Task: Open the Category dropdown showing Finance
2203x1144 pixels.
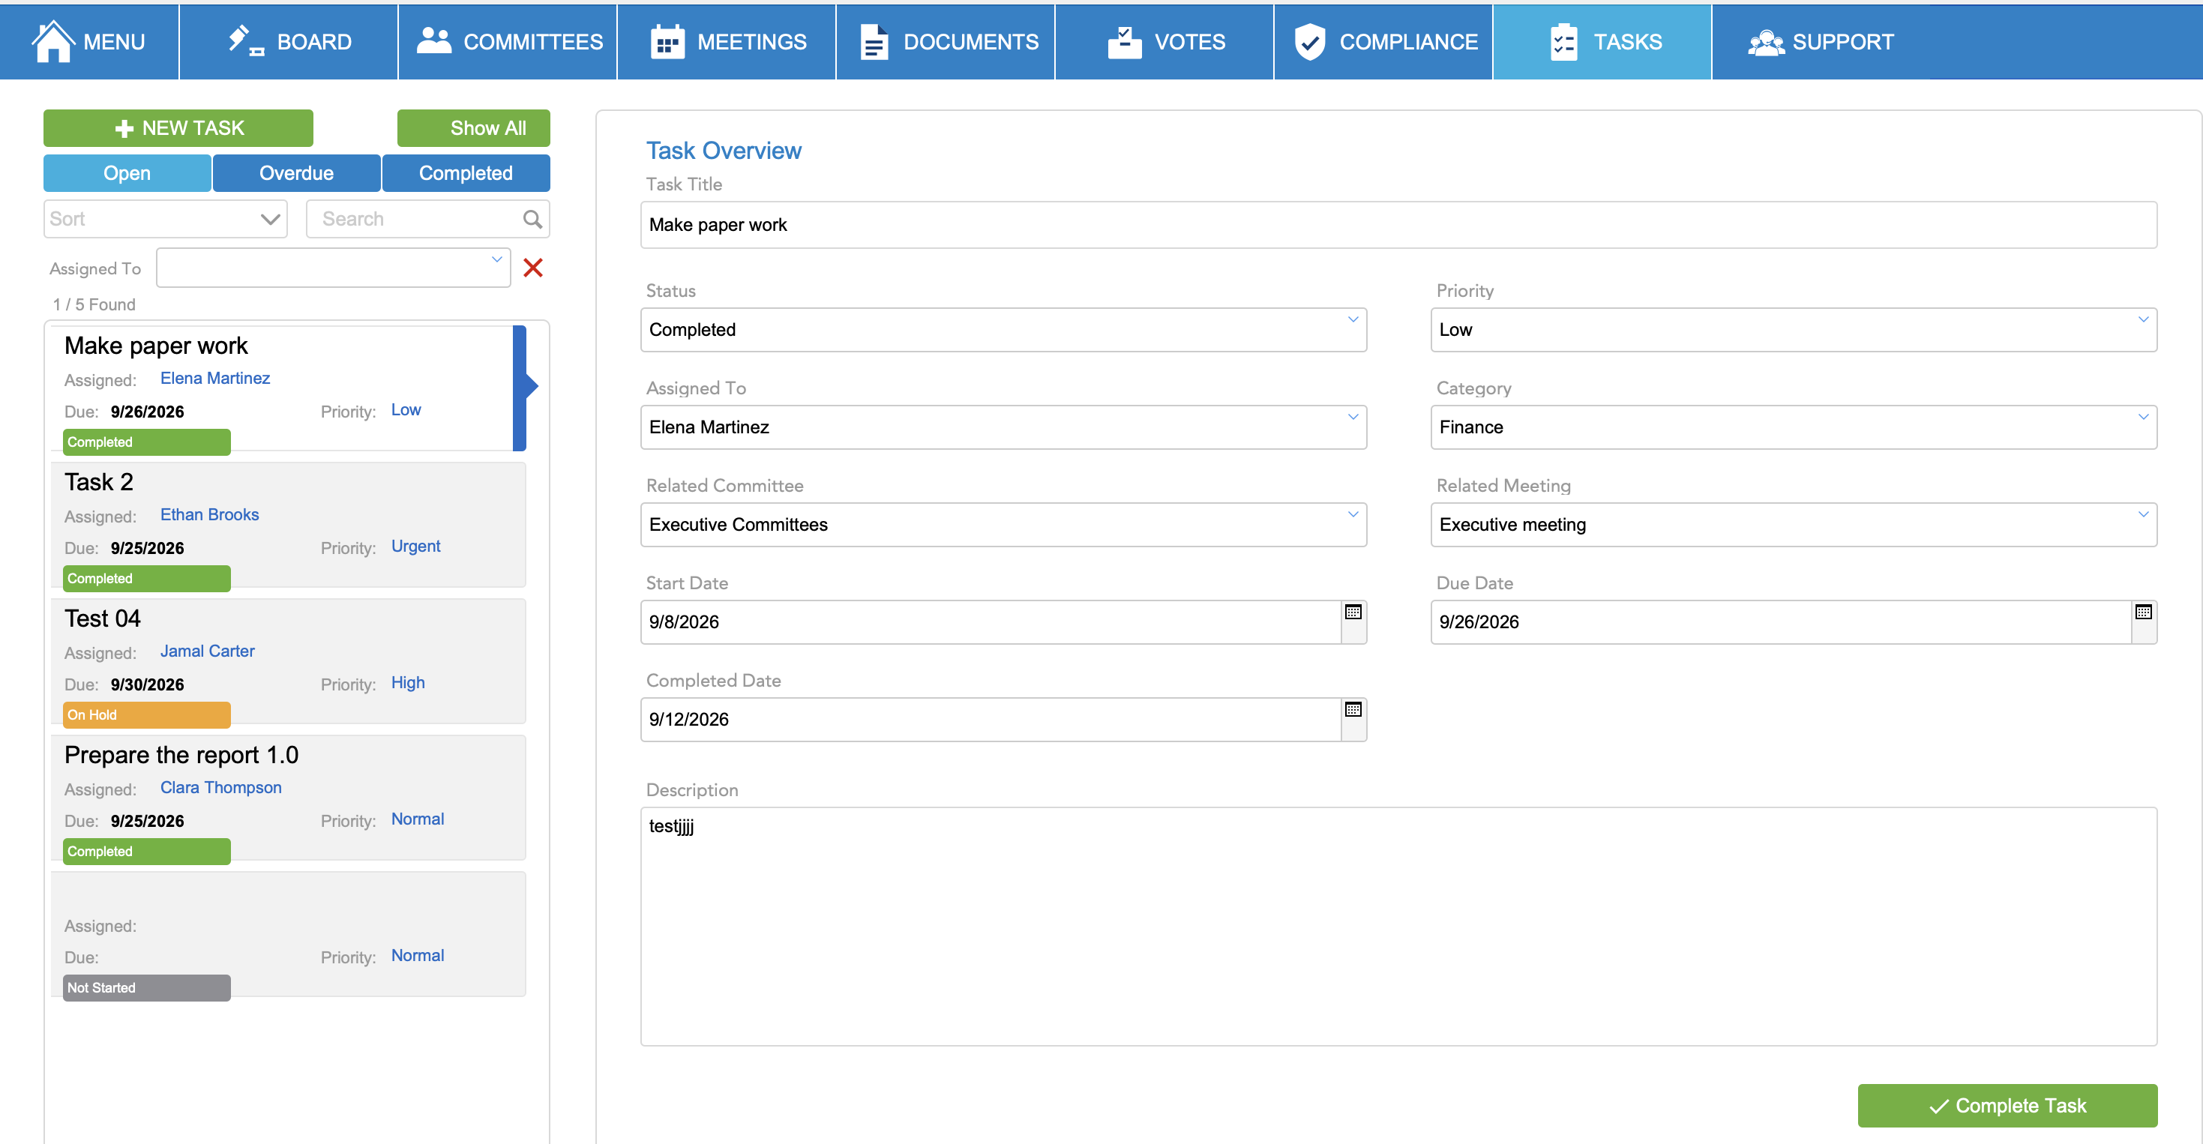Action: pyautogui.click(x=1794, y=427)
